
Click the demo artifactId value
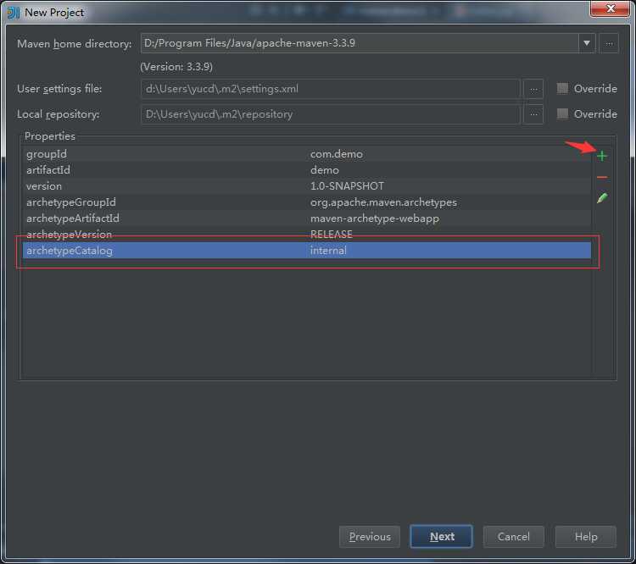(x=325, y=170)
